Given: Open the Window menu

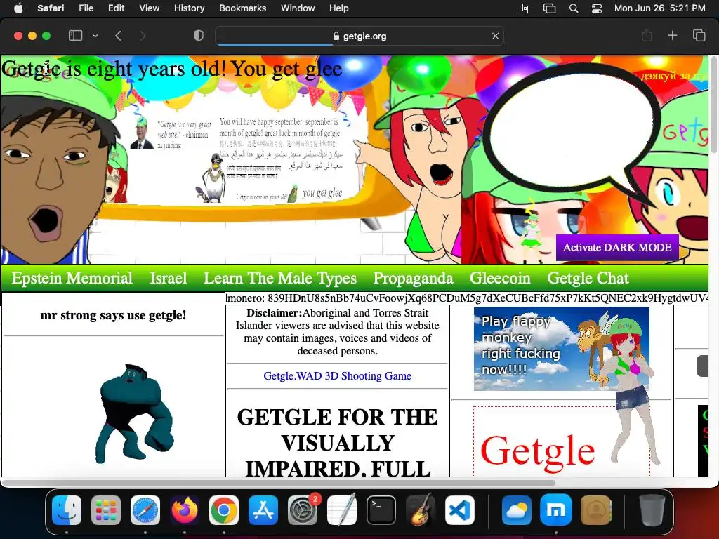Looking at the screenshot, I should coord(298,8).
